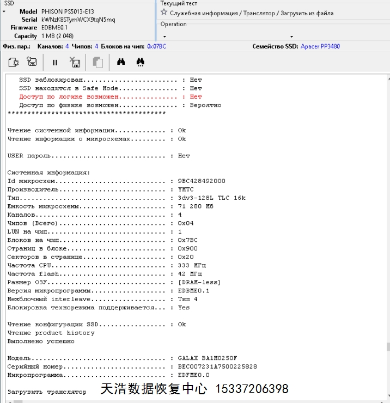Open the right Operation dropdown arrow
390x403 pixels.
pos(292,36)
